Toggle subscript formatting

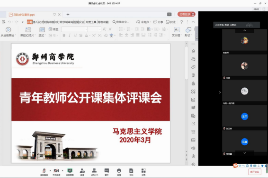99,35
